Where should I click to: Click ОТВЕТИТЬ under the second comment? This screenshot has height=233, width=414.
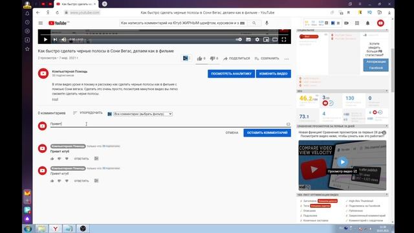coord(82,181)
